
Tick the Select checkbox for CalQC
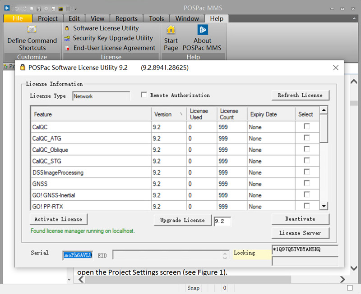307,127
